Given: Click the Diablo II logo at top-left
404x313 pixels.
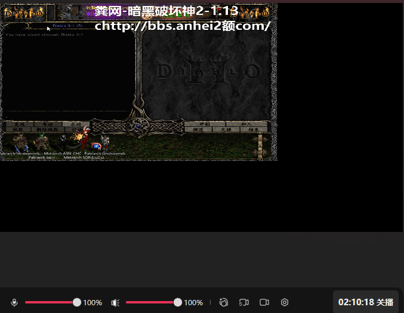Looking at the screenshot, I should 24,13.
